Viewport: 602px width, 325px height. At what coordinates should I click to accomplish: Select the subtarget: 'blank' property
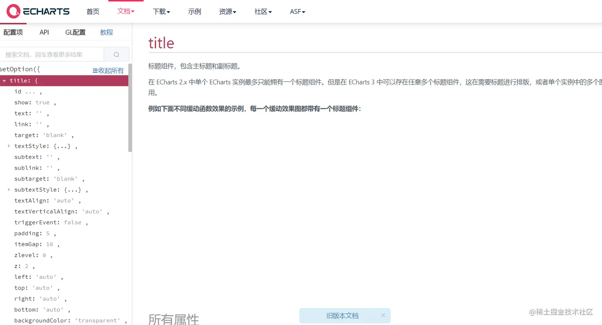(x=49, y=179)
